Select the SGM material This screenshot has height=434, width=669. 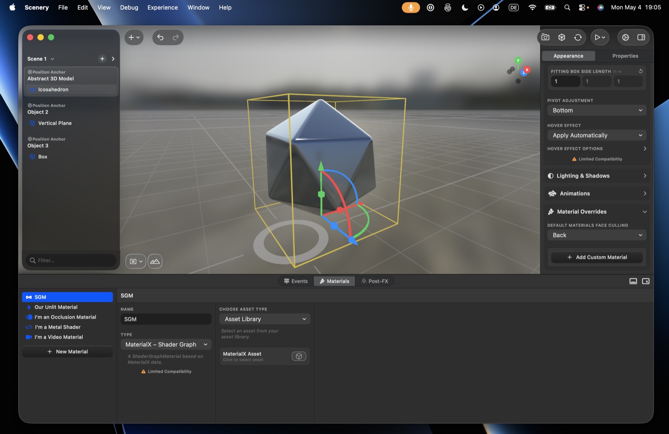click(67, 297)
